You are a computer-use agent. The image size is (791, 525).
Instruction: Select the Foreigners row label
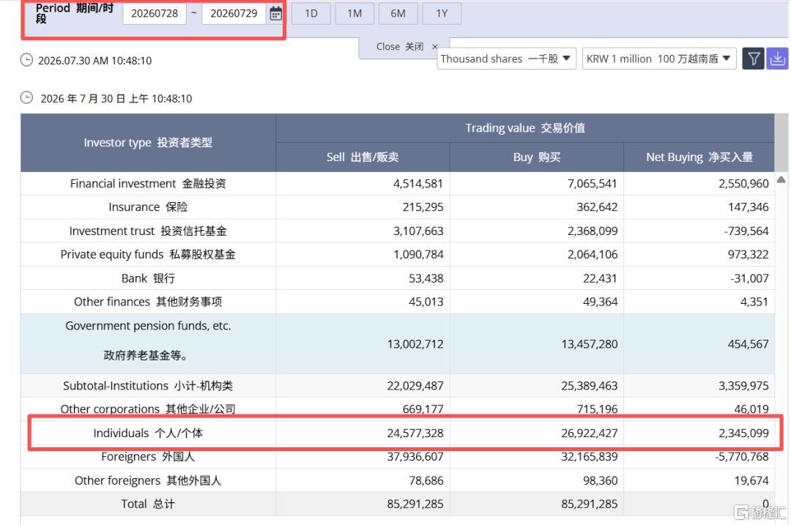pos(148,457)
